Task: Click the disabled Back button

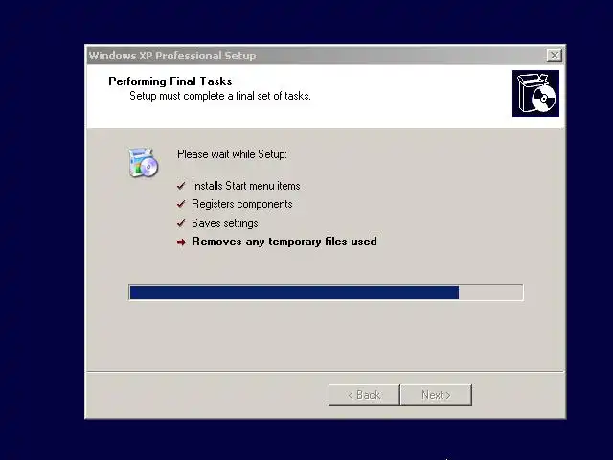Action: [x=364, y=395]
